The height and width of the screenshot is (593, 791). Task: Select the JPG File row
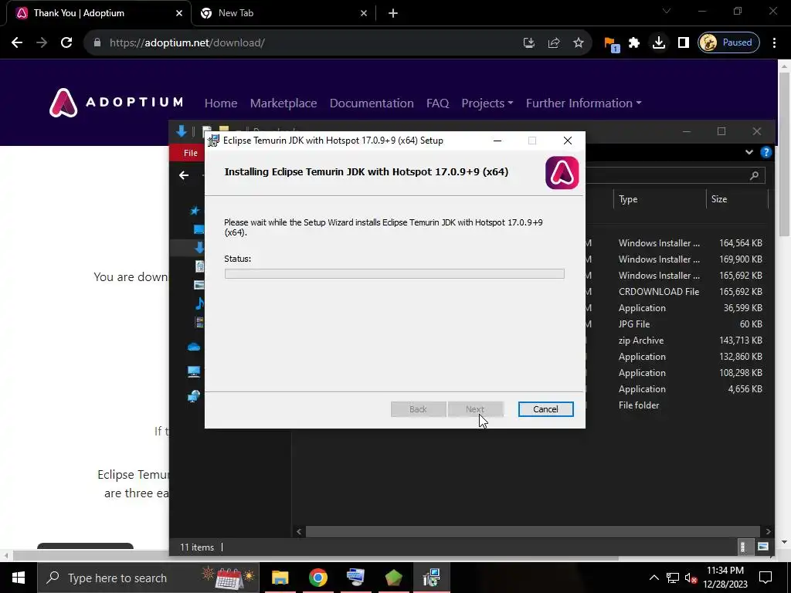coord(676,324)
